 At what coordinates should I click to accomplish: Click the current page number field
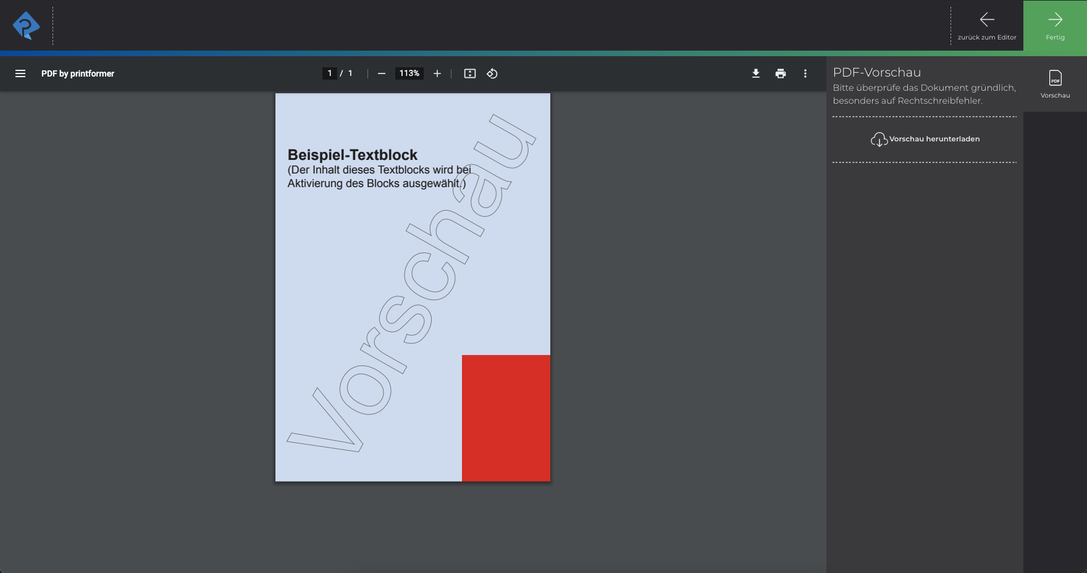pos(330,73)
